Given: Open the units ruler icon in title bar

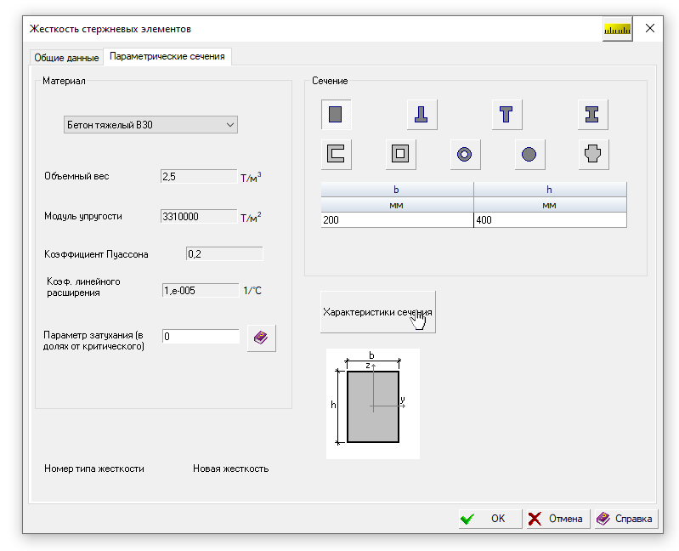Looking at the screenshot, I should pos(618,29).
